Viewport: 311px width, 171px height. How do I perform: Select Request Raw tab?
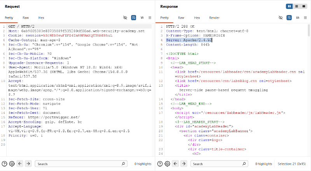26,17
